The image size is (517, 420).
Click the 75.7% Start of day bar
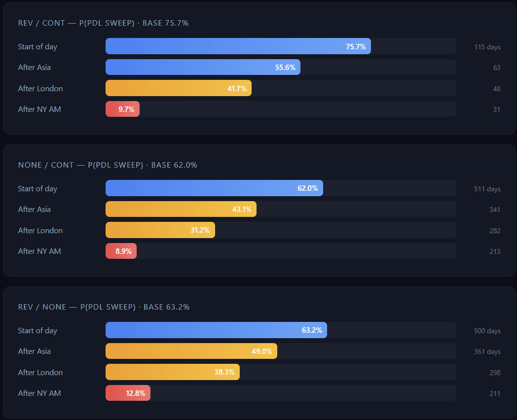(x=238, y=46)
